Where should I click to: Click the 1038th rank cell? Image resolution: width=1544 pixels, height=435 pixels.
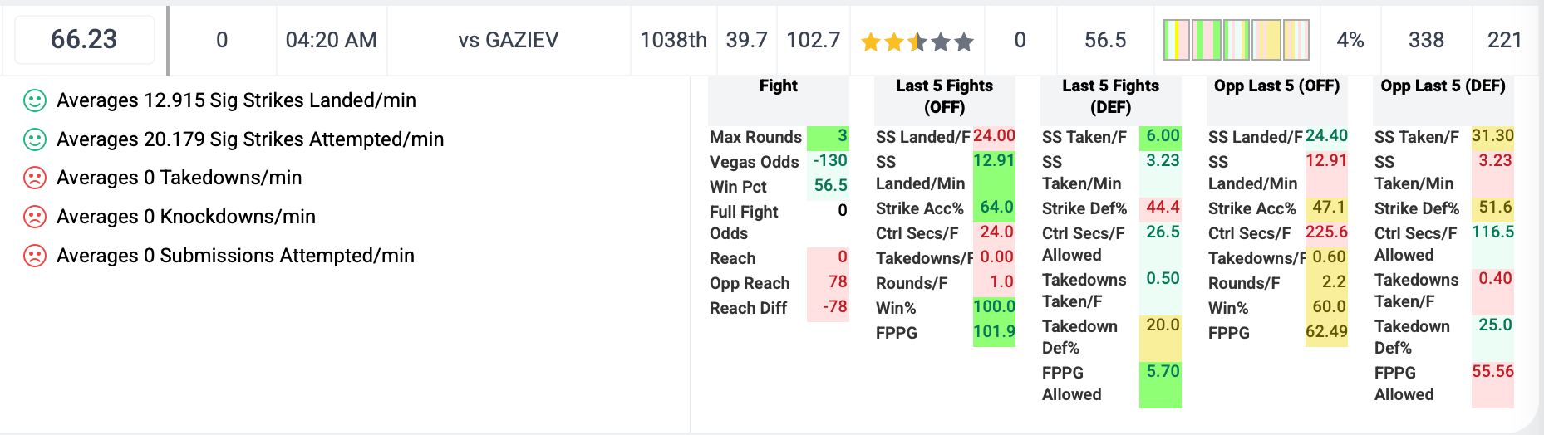pos(673,40)
